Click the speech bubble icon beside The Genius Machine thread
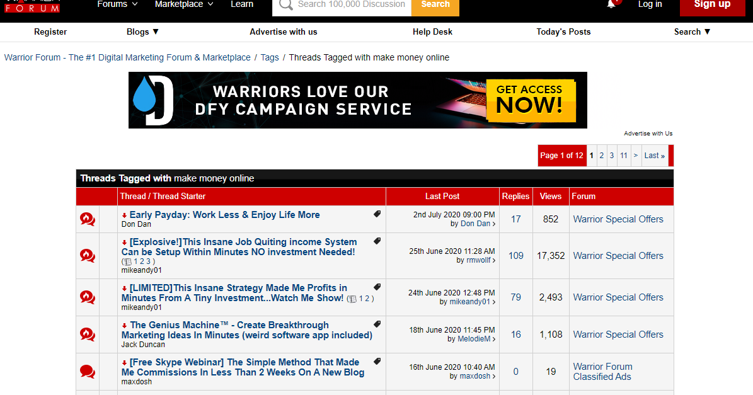 click(87, 335)
